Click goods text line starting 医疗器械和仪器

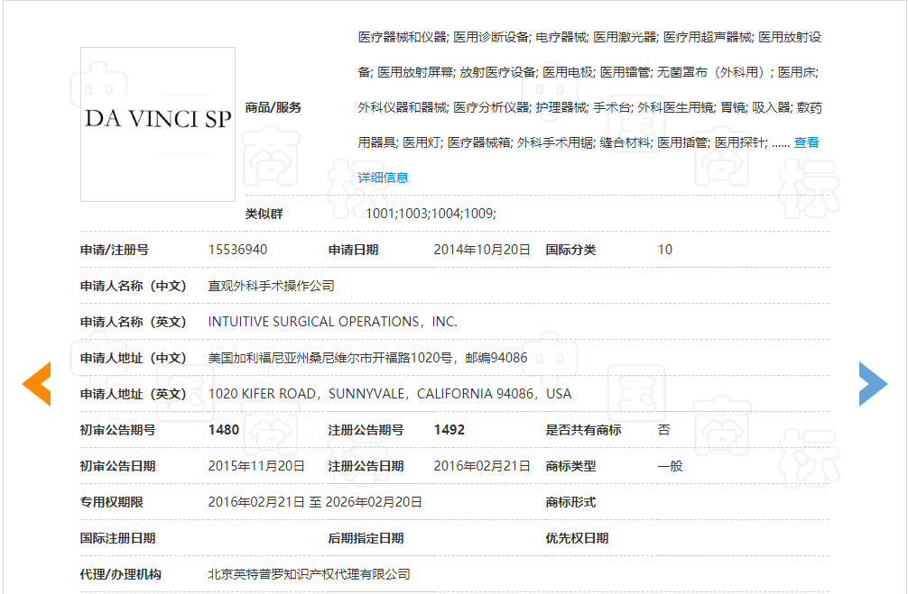click(589, 37)
